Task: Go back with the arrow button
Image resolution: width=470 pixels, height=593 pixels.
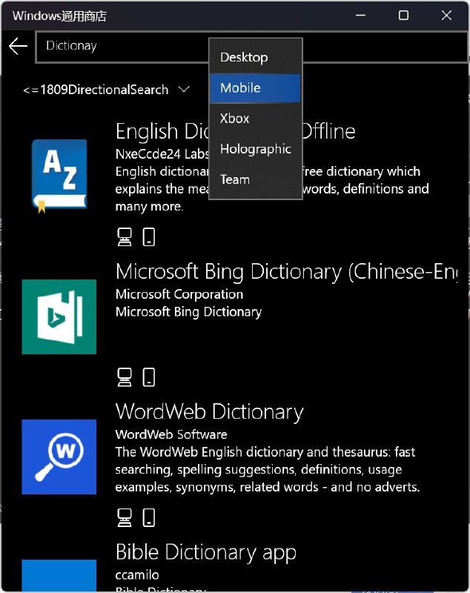Action: 18,47
